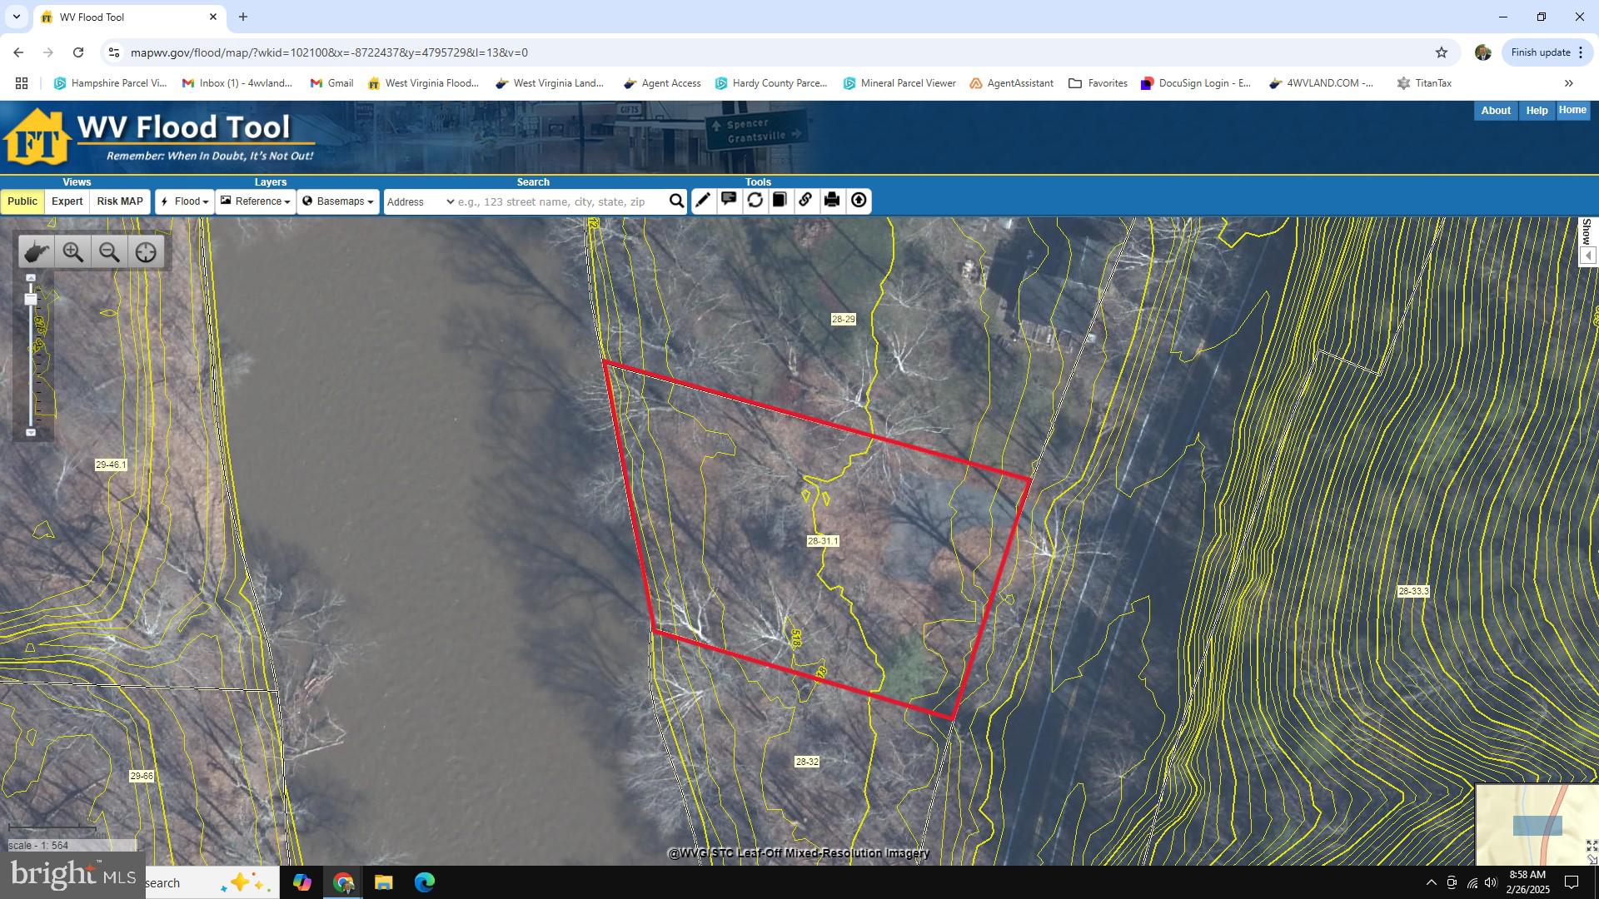Click the zoom out magnifier button
Image resolution: width=1599 pixels, height=899 pixels.
coord(109,252)
